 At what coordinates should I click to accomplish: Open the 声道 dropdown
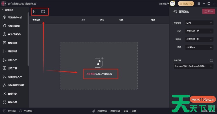(199, 31)
